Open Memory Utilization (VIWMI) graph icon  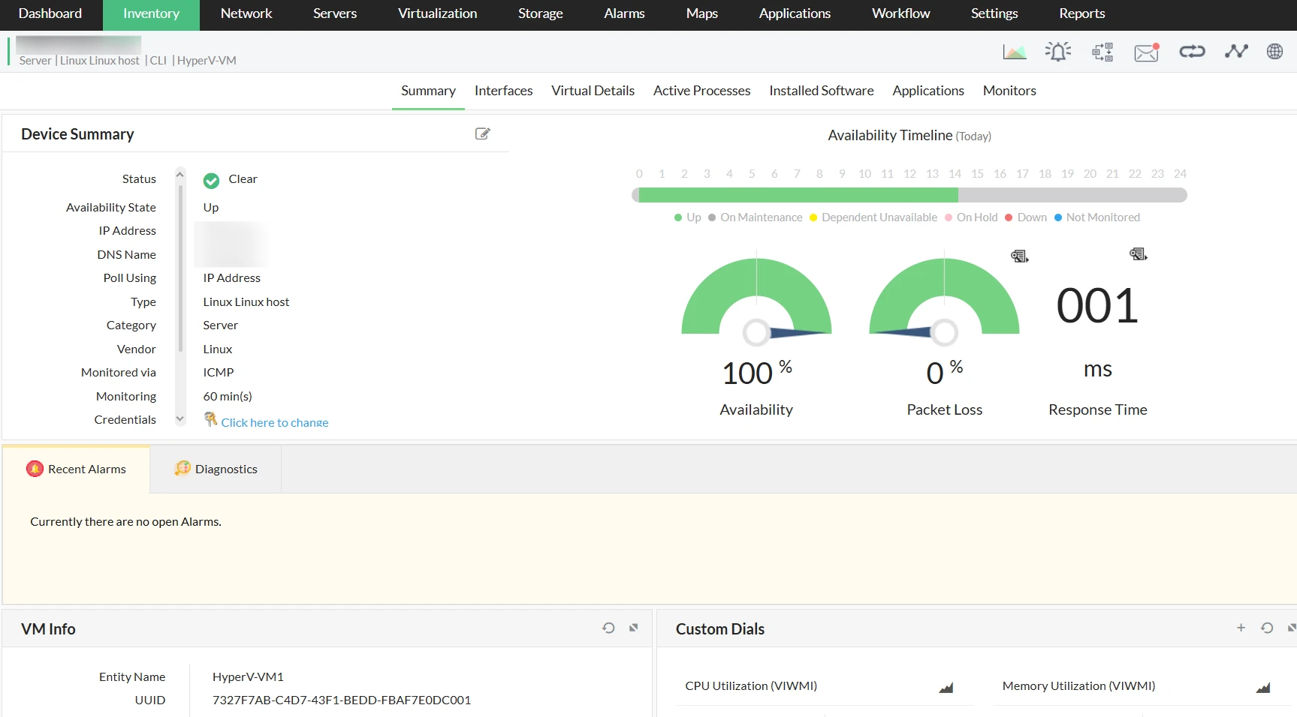pos(1263,687)
